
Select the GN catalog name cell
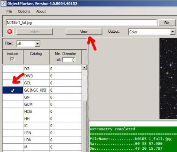pos(36,97)
